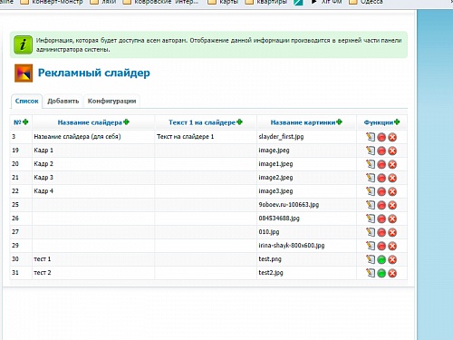453x340 pixels.
Task: Select the file name image.jpeg
Action: coord(274,151)
